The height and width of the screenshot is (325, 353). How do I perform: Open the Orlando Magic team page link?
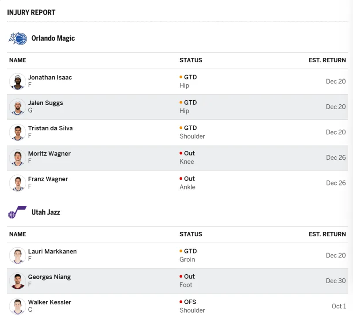(53, 38)
